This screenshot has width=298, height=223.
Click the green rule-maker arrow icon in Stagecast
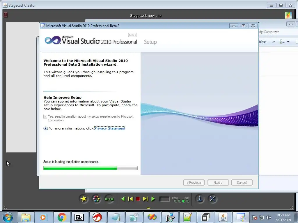(x=109, y=199)
